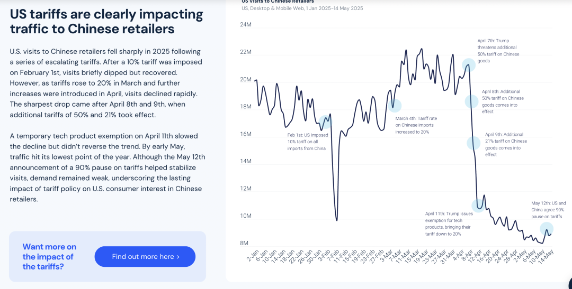Click the 8M label on the y-axis
This screenshot has height=289, width=572.
click(x=244, y=243)
